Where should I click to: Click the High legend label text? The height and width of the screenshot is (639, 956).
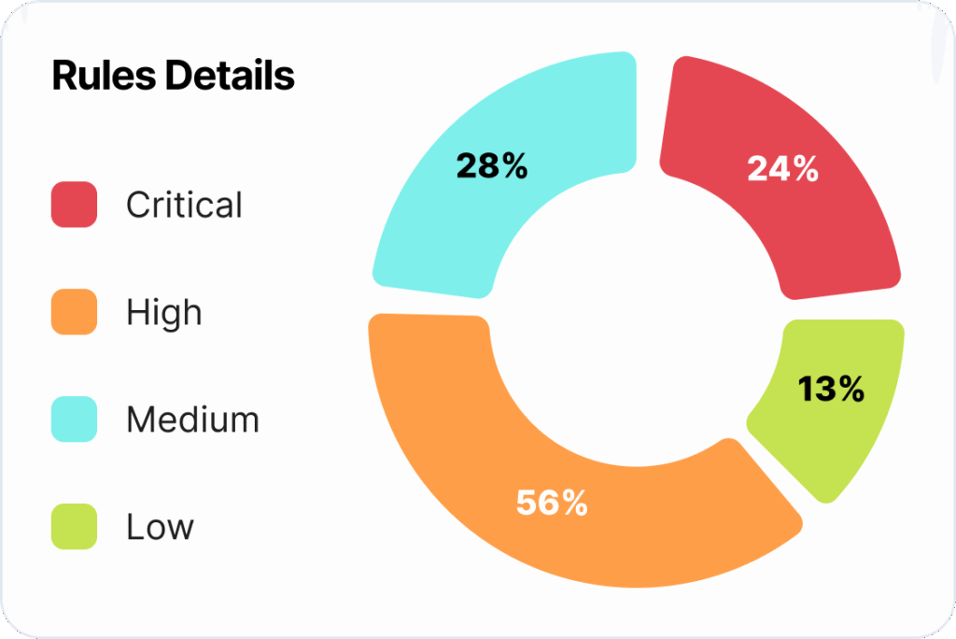pyautogui.click(x=164, y=313)
